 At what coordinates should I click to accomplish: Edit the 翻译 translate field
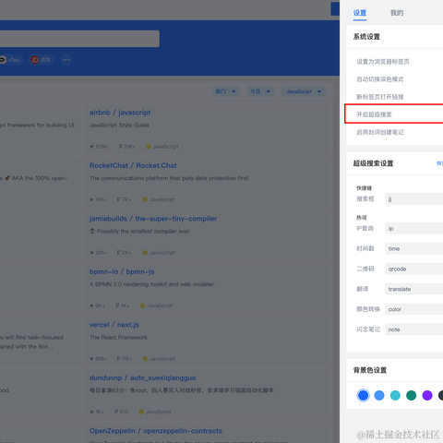click(414, 289)
